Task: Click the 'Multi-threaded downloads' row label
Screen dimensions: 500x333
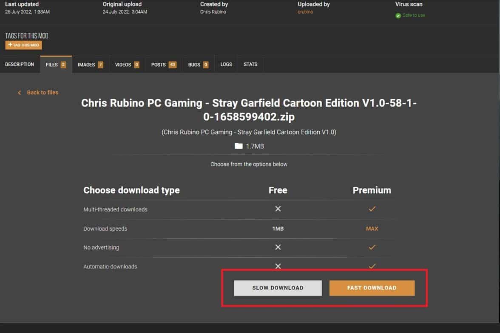Action: pyautogui.click(x=116, y=209)
